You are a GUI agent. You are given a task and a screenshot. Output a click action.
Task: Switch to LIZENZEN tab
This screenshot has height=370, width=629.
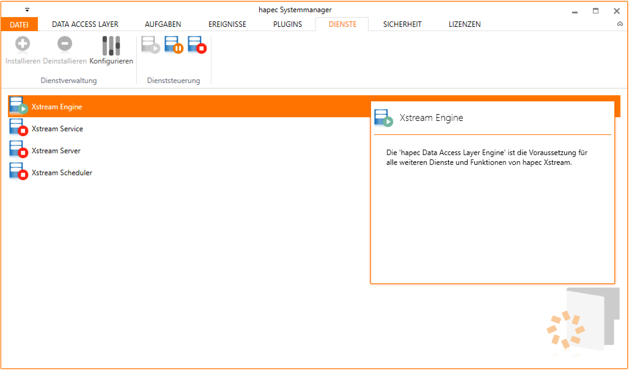(464, 24)
